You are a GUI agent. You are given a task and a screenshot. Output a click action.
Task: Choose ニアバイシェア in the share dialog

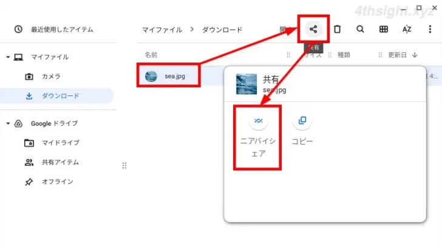(x=258, y=137)
